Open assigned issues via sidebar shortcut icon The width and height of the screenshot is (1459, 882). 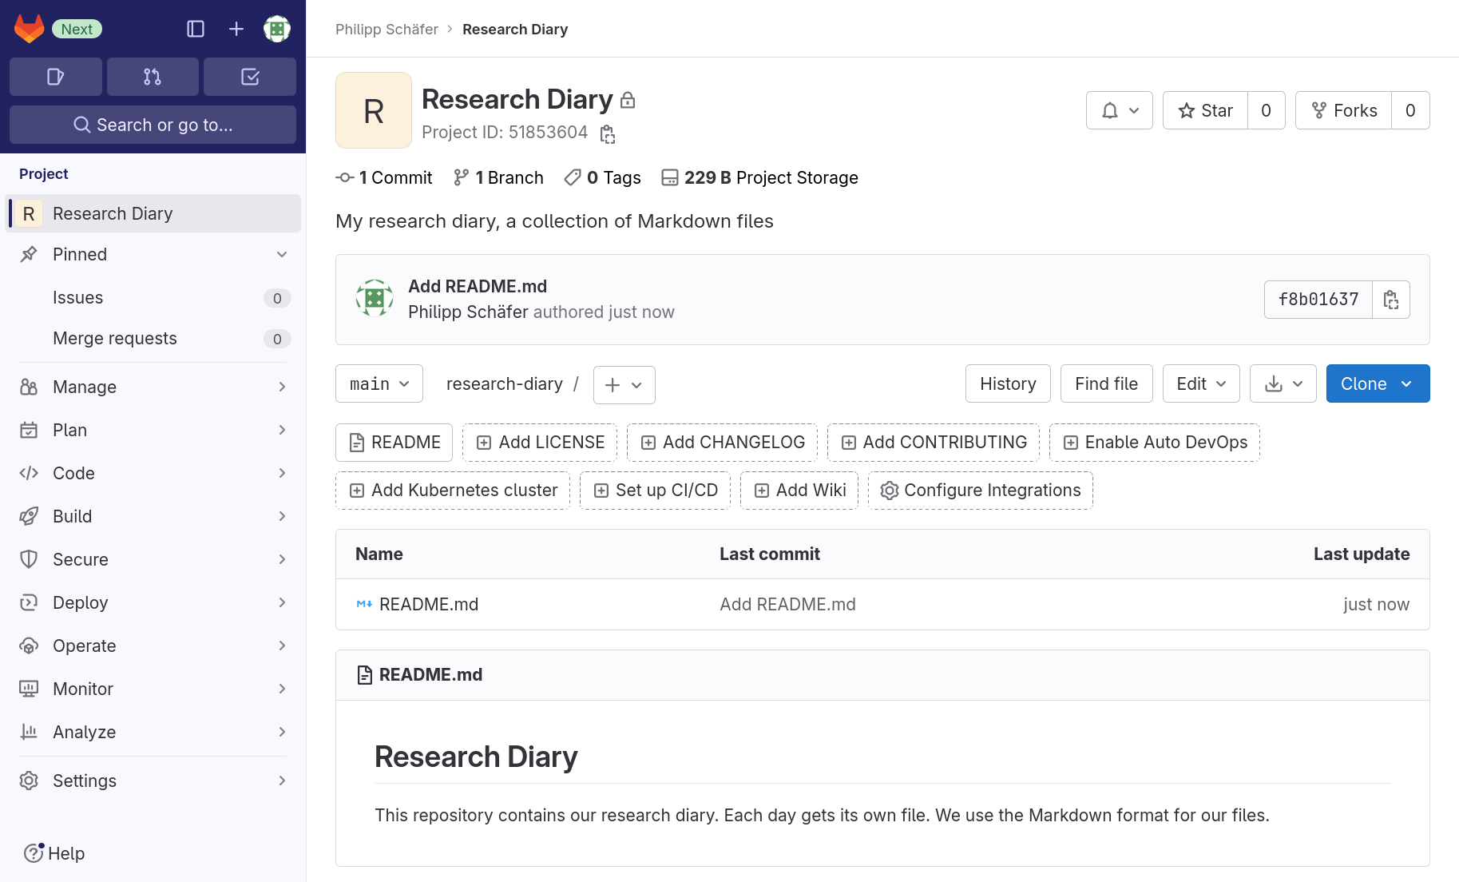click(x=55, y=77)
